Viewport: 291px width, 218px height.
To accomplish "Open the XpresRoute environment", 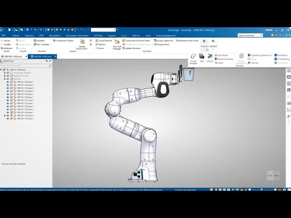I will (x=221, y=55).
